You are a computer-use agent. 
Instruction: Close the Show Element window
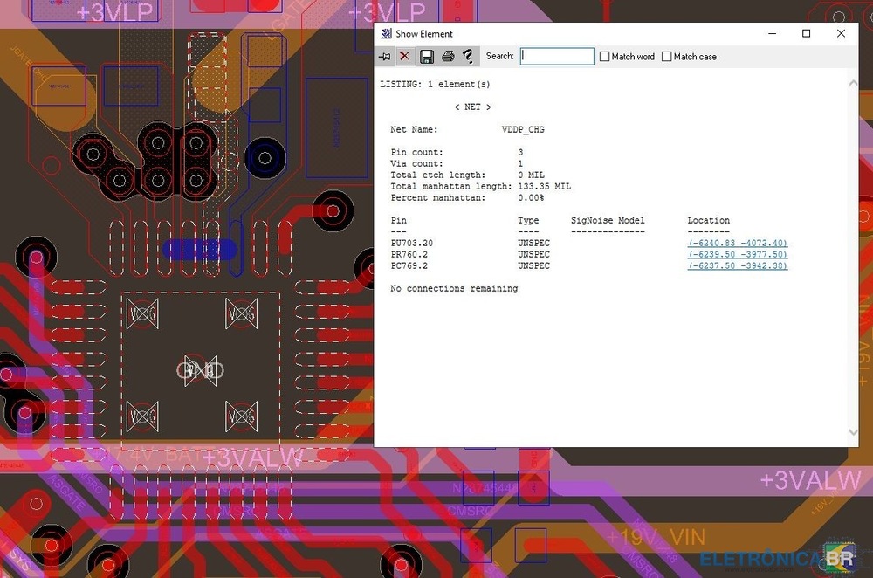click(x=841, y=34)
